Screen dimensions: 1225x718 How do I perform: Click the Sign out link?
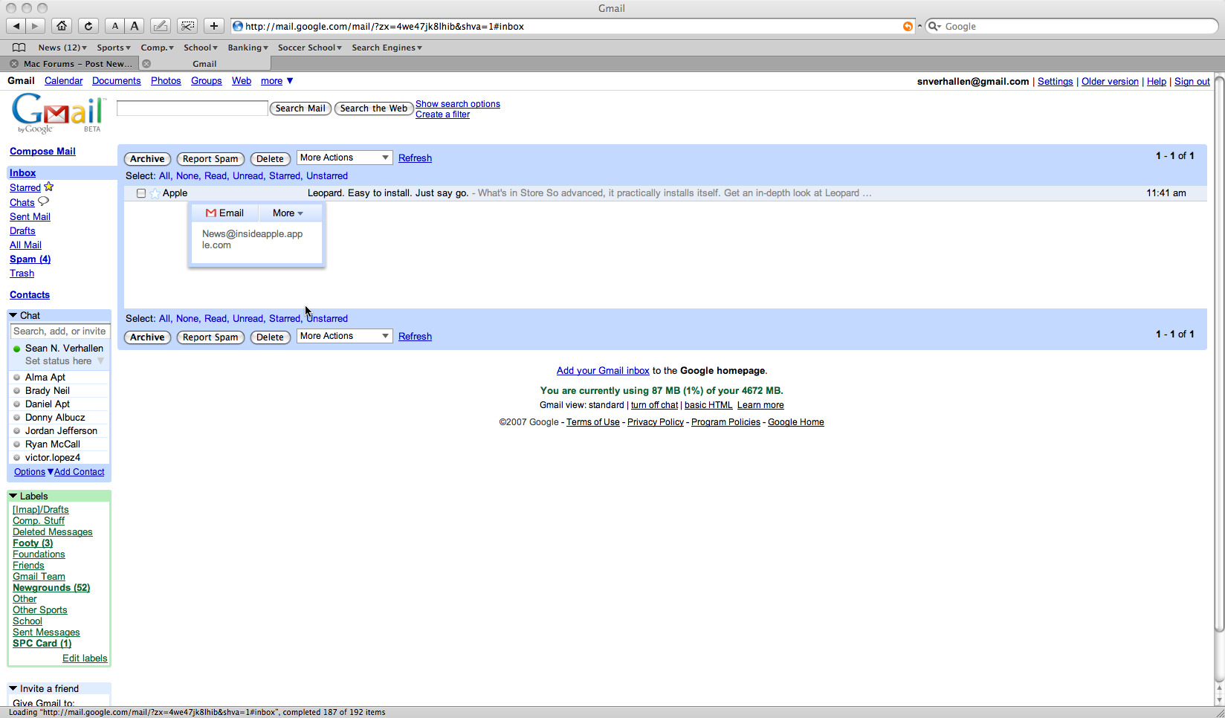click(x=1192, y=82)
